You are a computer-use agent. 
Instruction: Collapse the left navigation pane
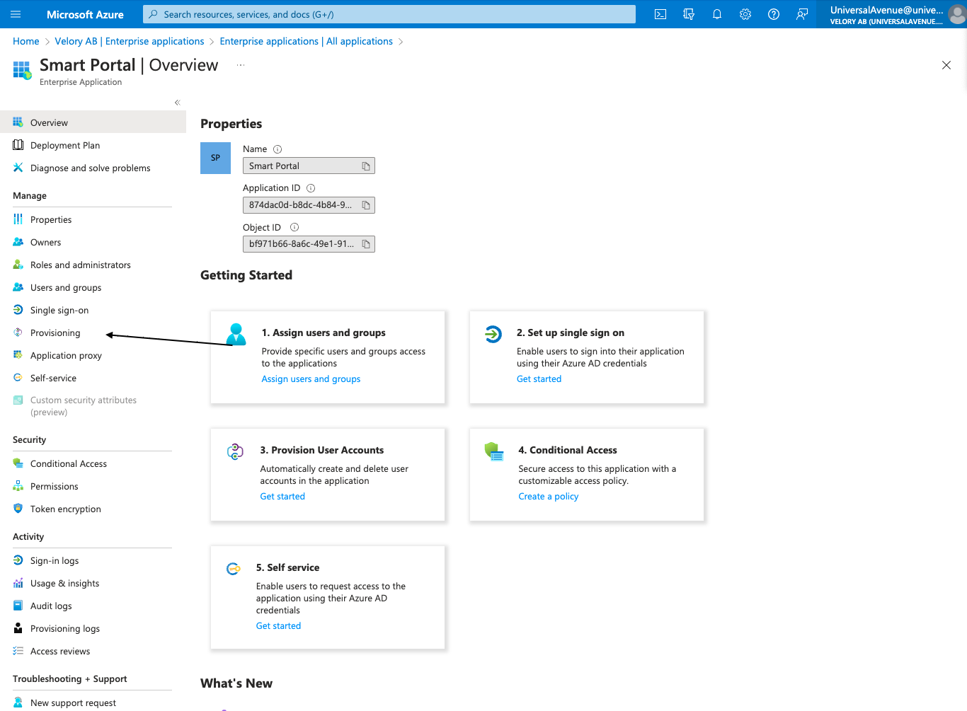click(178, 103)
